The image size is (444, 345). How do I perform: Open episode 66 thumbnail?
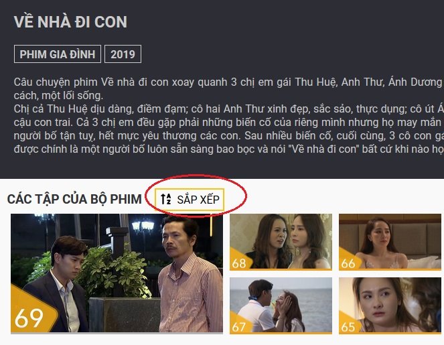tap(390, 242)
